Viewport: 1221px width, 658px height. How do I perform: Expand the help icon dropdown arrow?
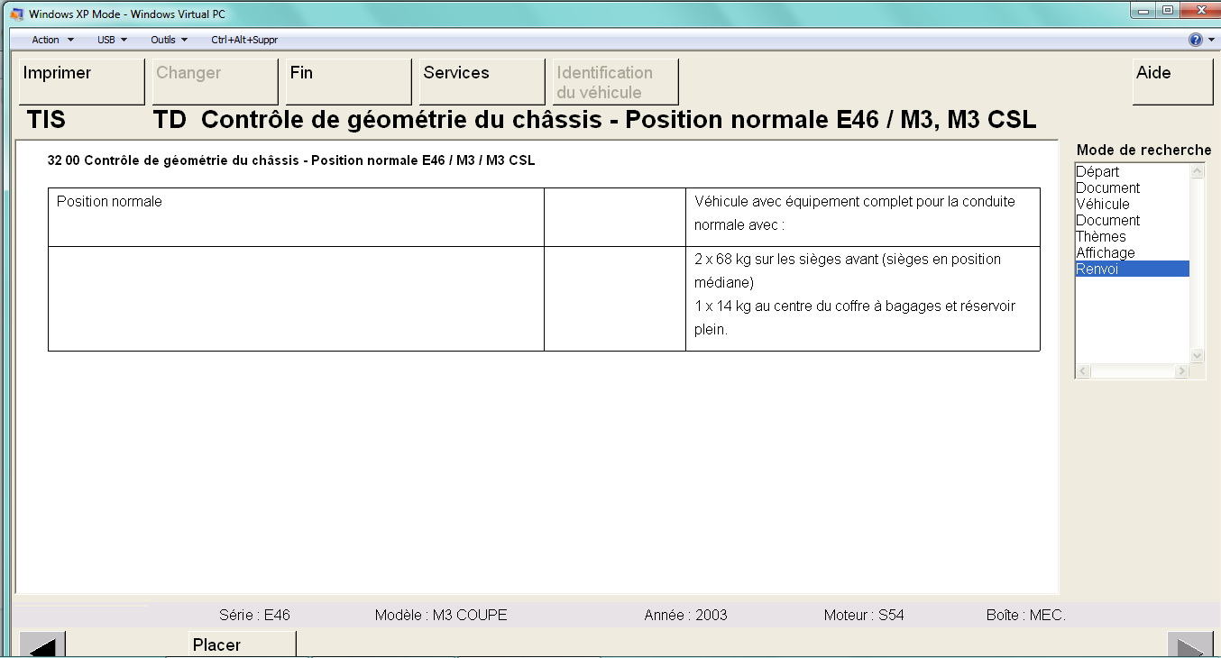(1211, 40)
